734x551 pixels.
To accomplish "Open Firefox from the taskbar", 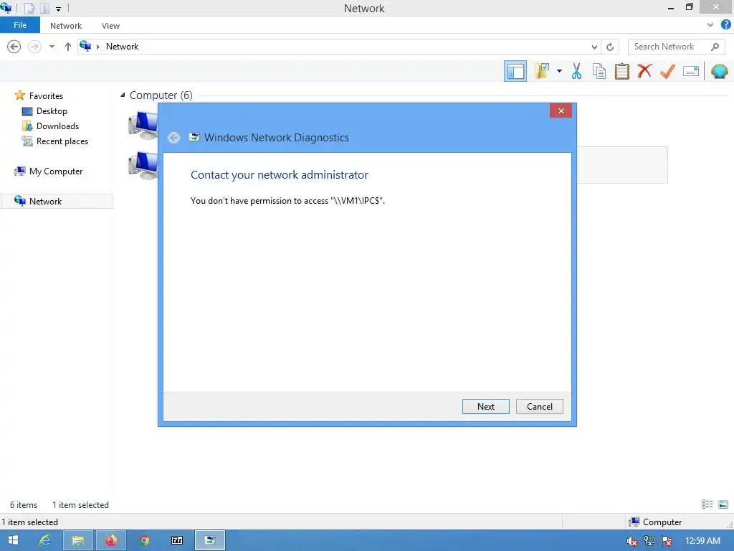I will [x=111, y=540].
